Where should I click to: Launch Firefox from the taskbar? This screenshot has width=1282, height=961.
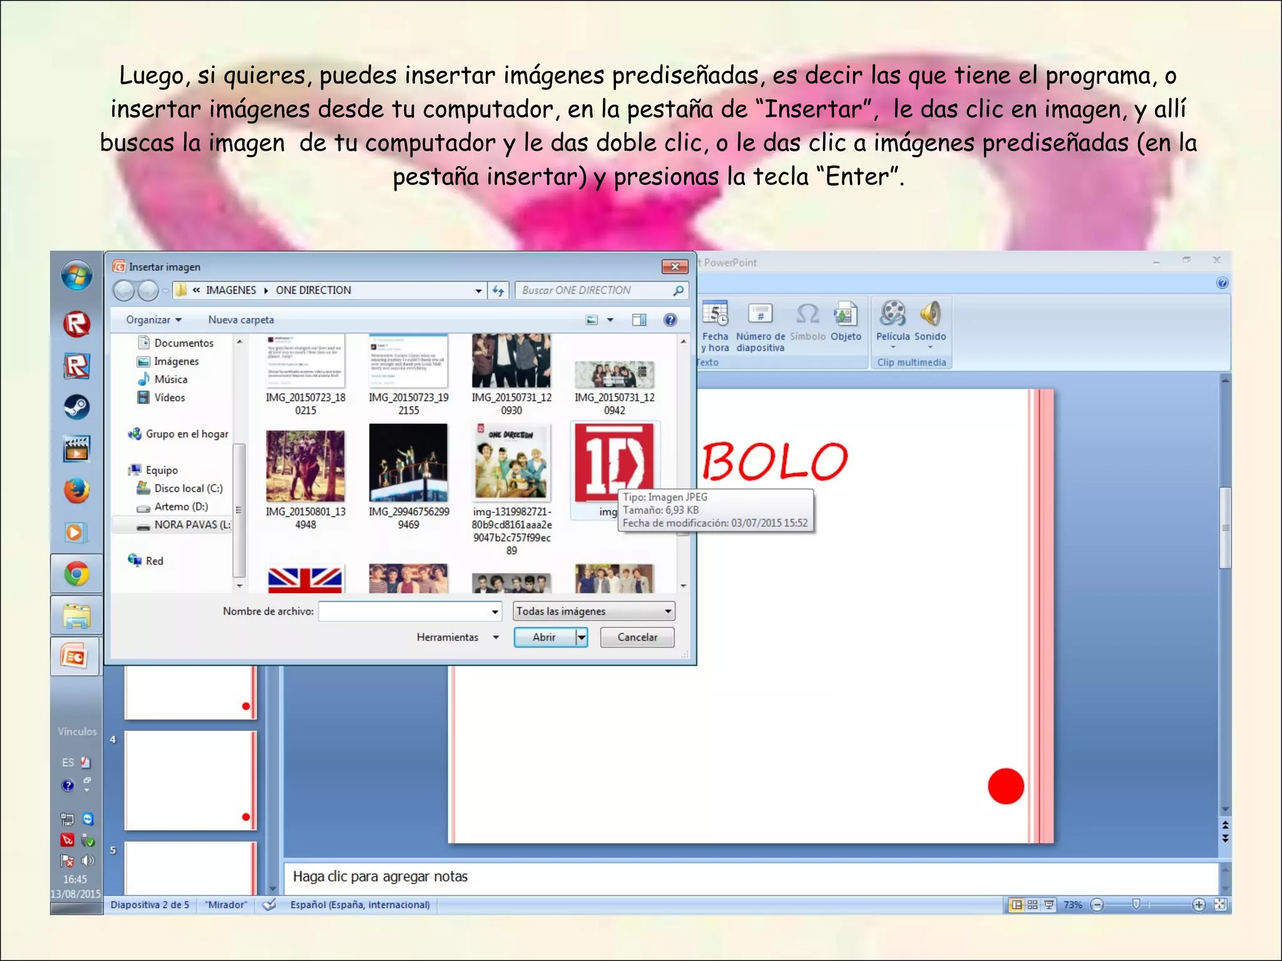point(76,491)
